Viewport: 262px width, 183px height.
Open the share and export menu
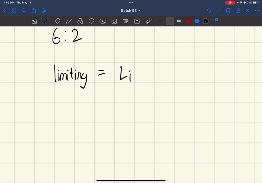pos(34,10)
